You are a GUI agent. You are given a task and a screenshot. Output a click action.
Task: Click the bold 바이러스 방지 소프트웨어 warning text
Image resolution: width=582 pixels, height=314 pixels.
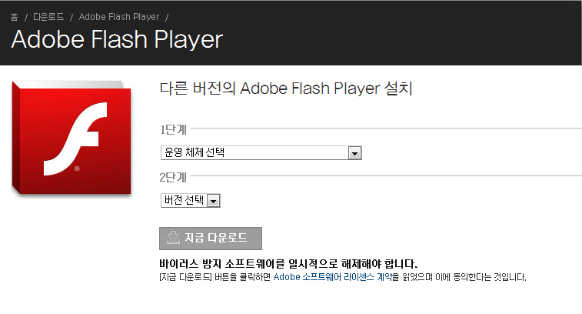pyautogui.click(x=289, y=264)
